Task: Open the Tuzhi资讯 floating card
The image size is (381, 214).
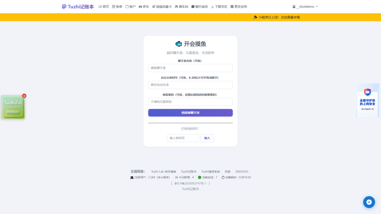Action: click(13, 107)
